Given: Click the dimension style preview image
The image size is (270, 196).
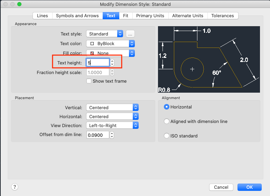Looking at the screenshot, I should point(209,59).
